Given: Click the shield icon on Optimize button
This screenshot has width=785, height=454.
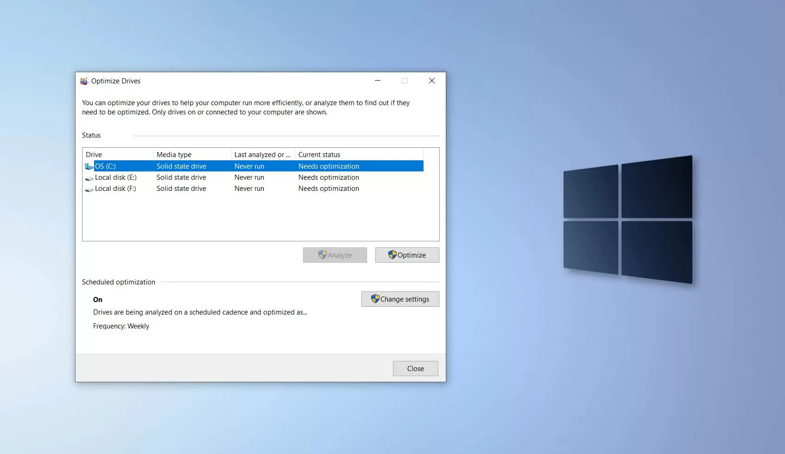Looking at the screenshot, I should pyautogui.click(x=392, y=255).
